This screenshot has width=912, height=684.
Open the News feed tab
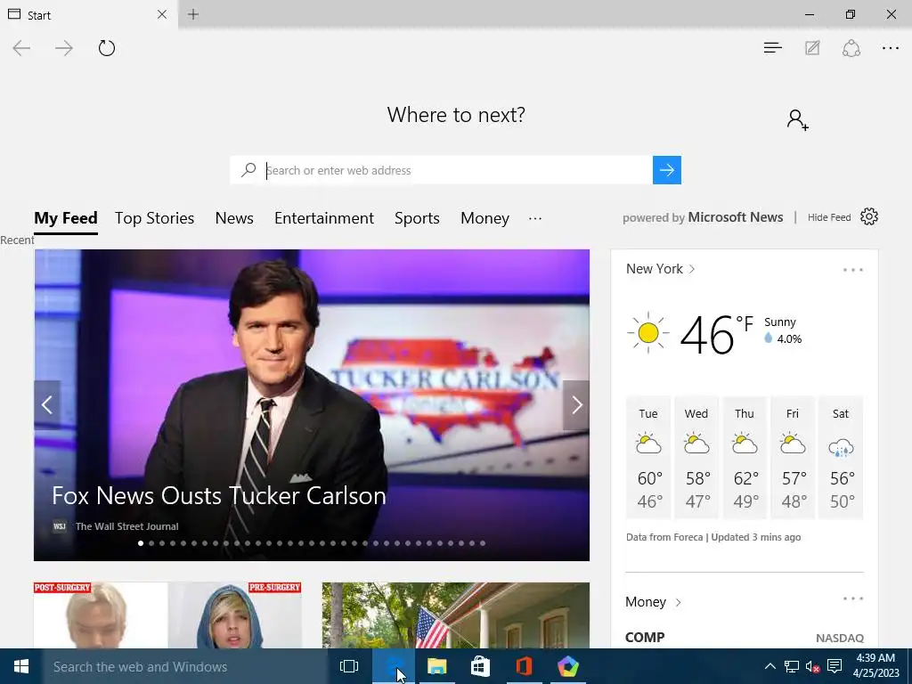(234, 218)
